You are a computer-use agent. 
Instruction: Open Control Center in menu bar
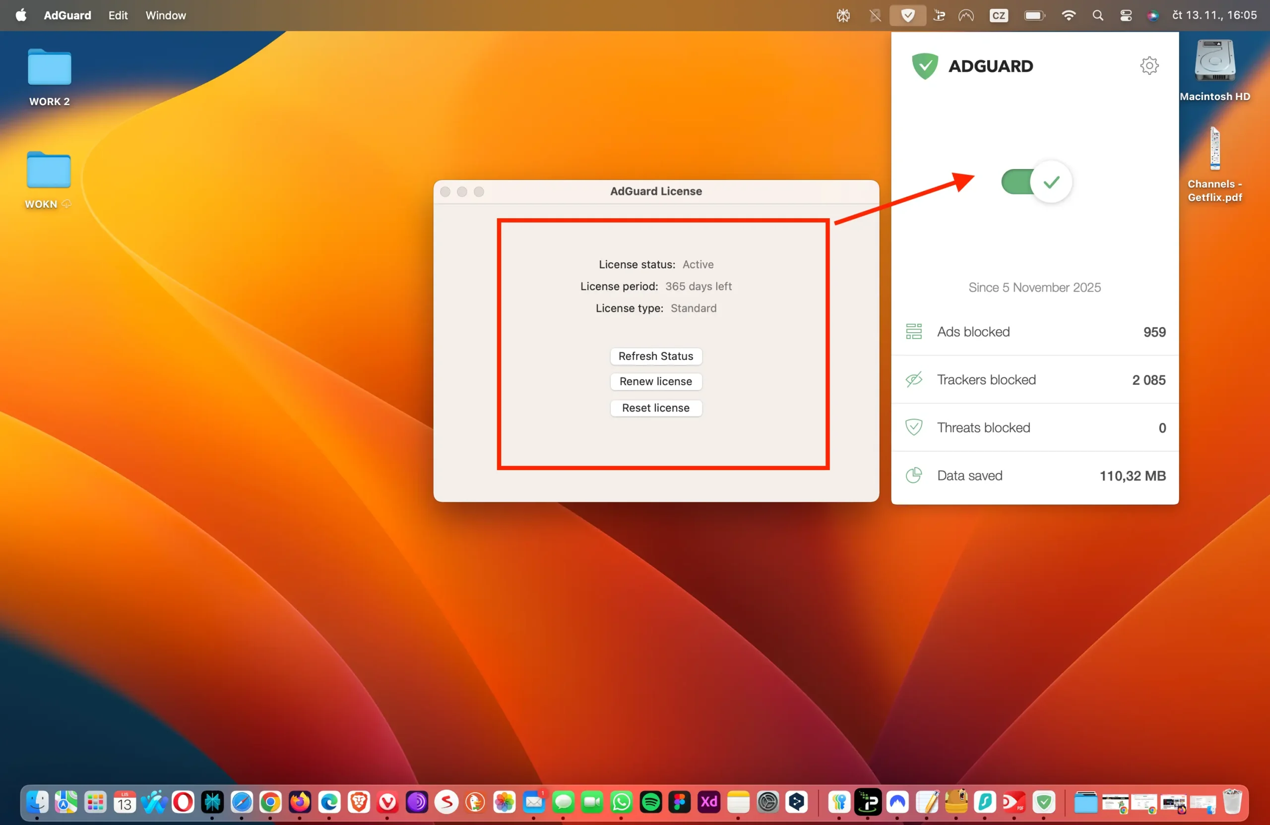point(1126,15)
